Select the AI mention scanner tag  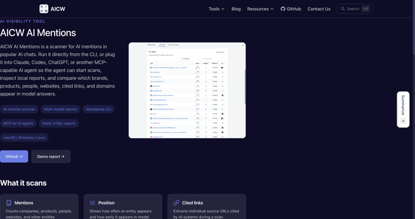point(19,109)
